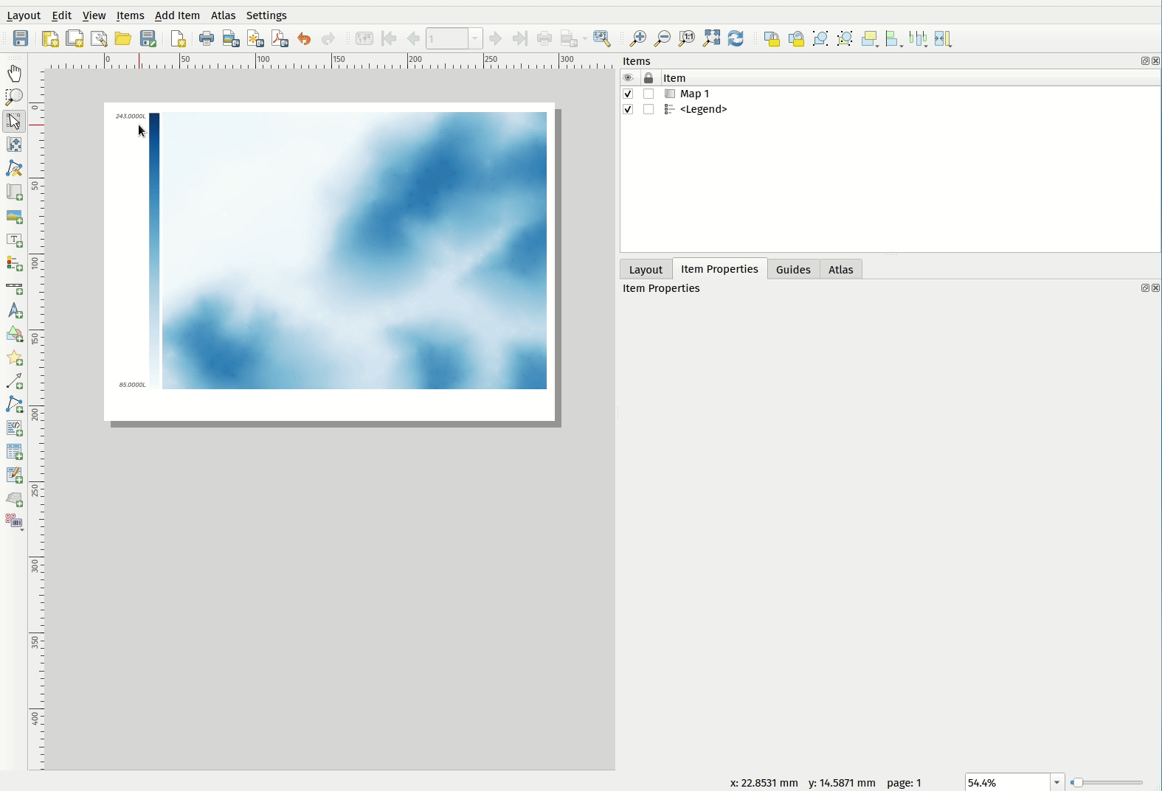Select the Add North Arrow tool
The width and height of the screenshot is (1162, 791).
(x=15, y=312)
